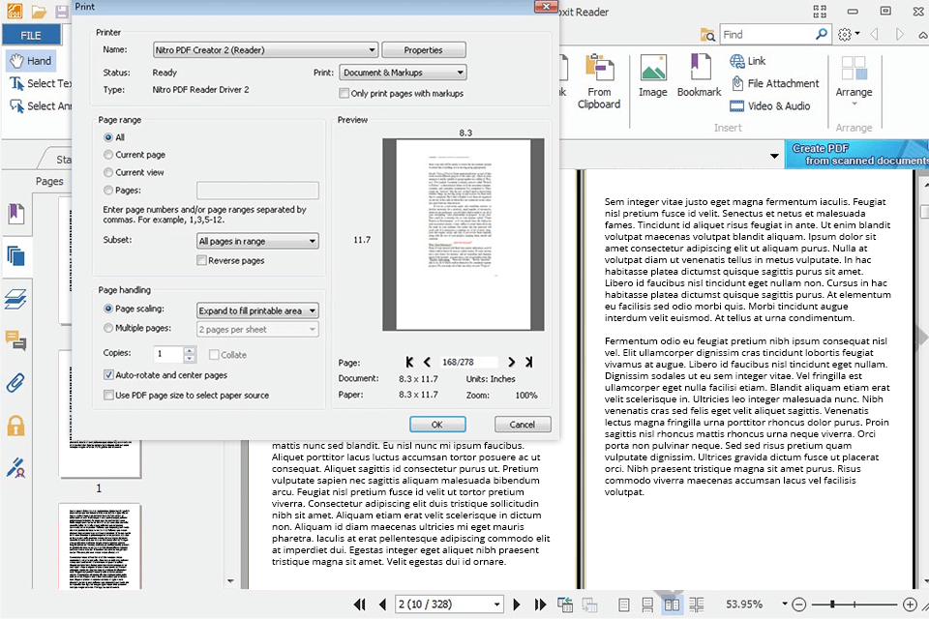Viewport: 929px width, 619px height.
Task: Open the security lock panel
Action: (x=15, y=425)
